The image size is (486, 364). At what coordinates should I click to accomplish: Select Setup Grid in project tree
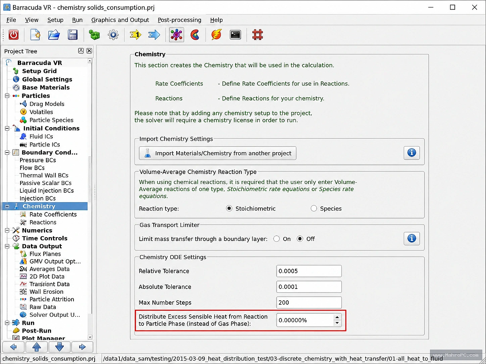click(x=39, y=71)
